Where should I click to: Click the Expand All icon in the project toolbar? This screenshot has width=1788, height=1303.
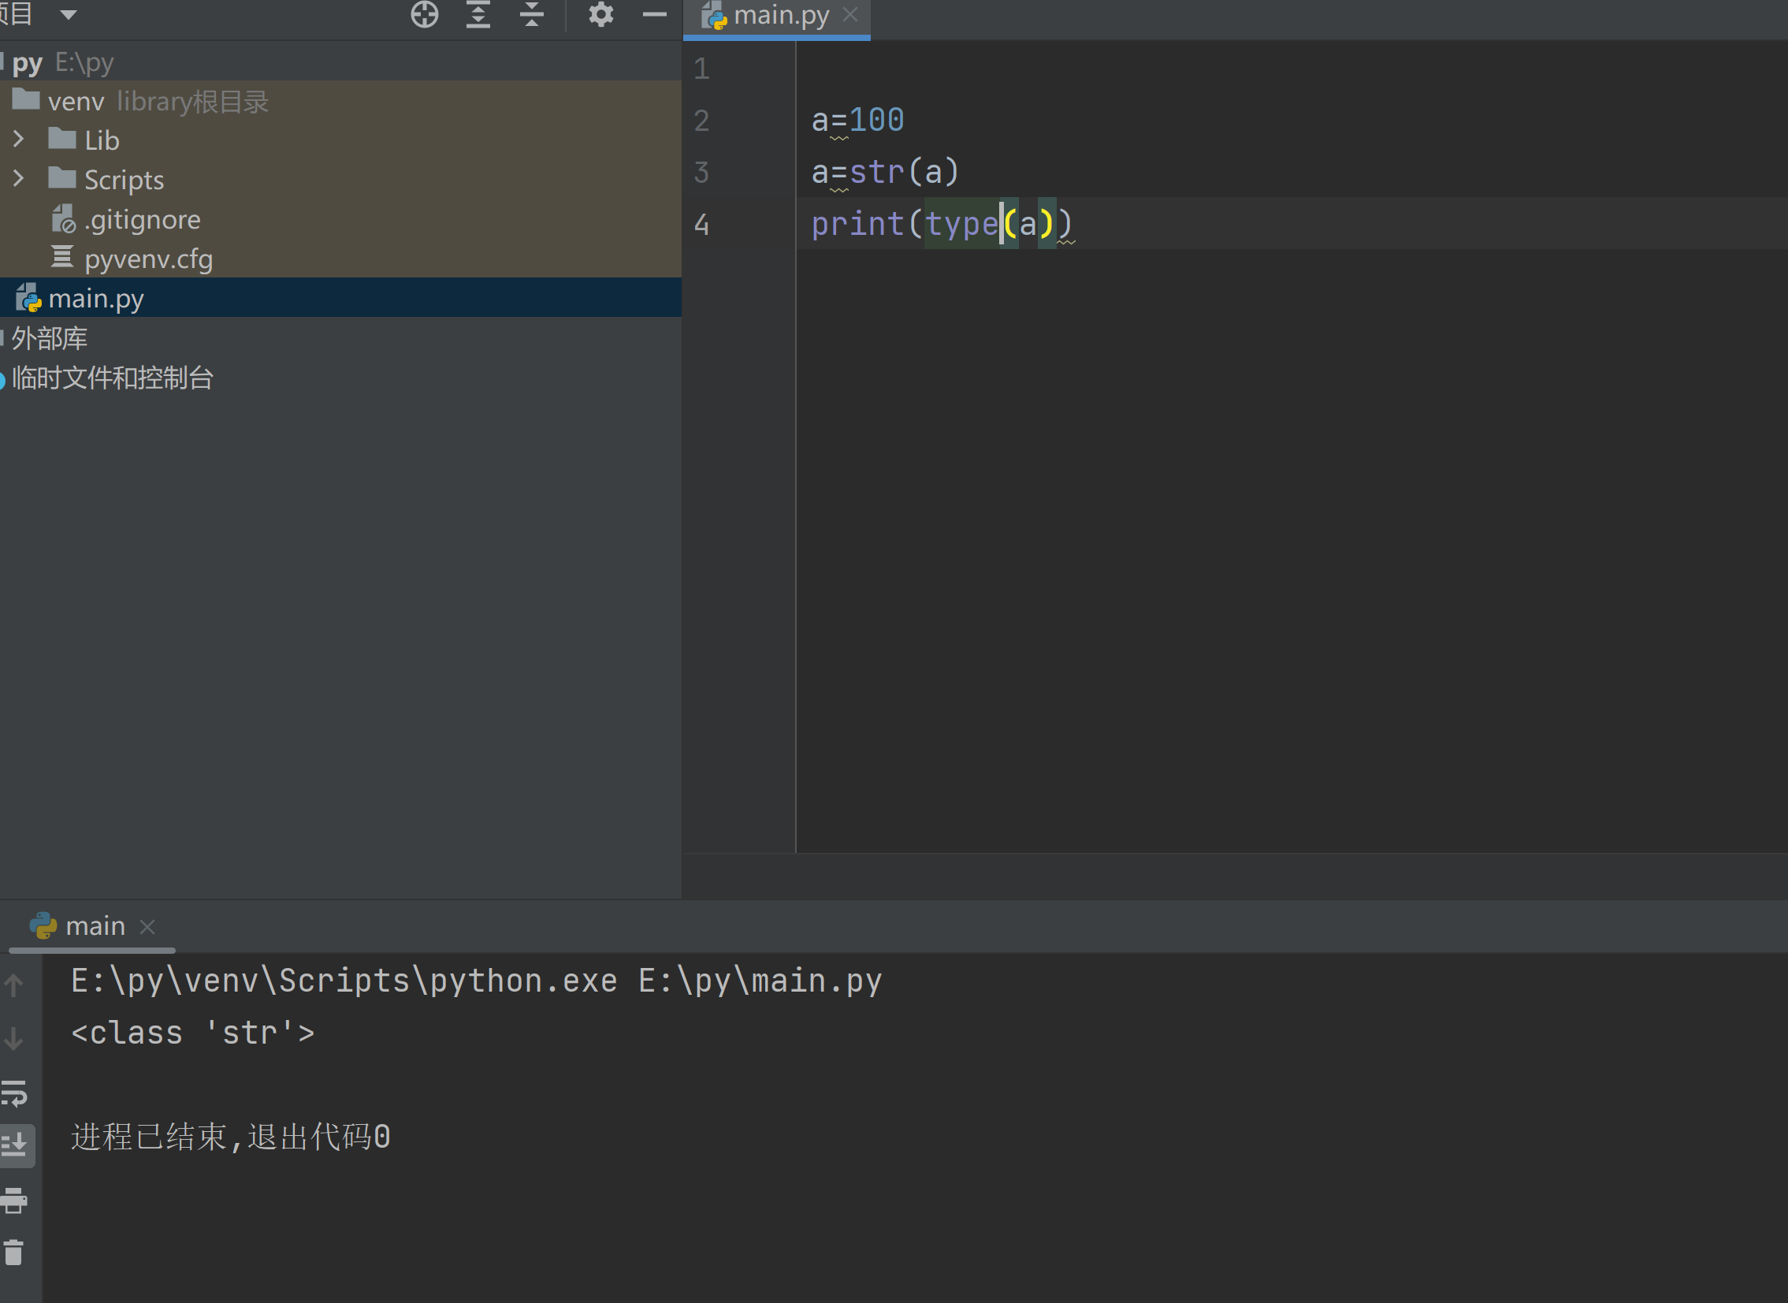[478, 14]
